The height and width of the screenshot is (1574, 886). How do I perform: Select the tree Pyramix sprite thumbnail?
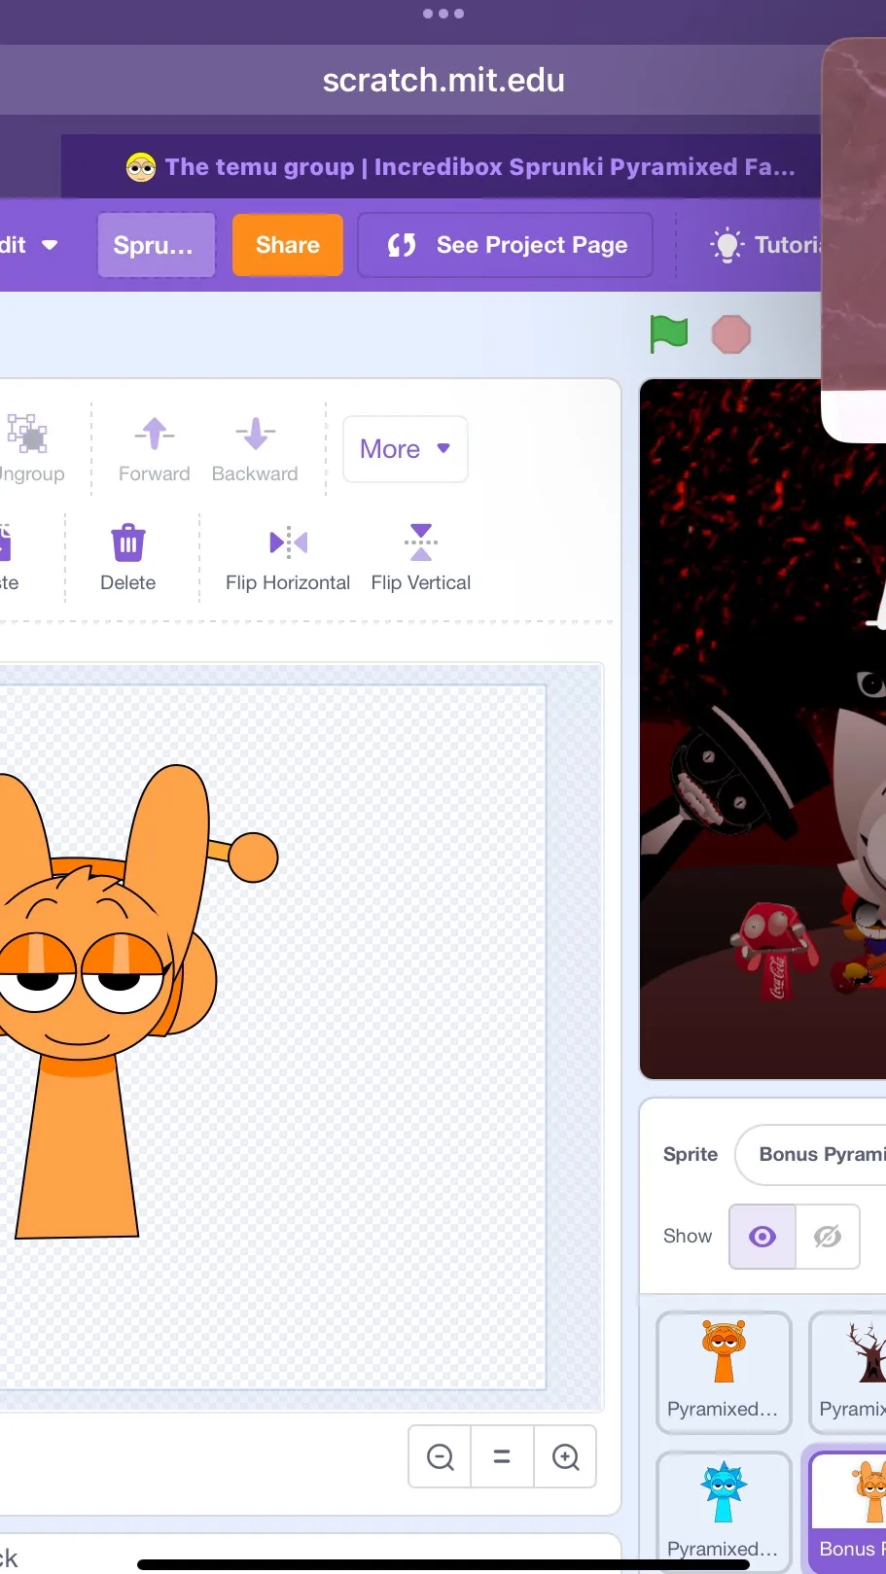[849, 1372]
